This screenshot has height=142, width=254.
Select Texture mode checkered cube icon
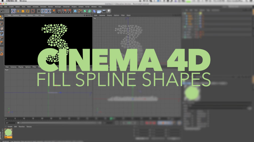(x=2, y=28)
